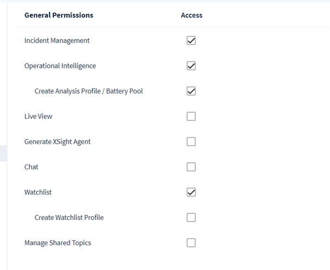Uncheck the Incident Management access checkbox
The image size is (330, 270).
[191, 41]
